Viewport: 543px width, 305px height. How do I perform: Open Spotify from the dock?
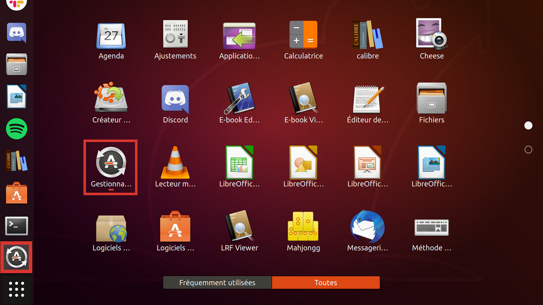[16, 129]
